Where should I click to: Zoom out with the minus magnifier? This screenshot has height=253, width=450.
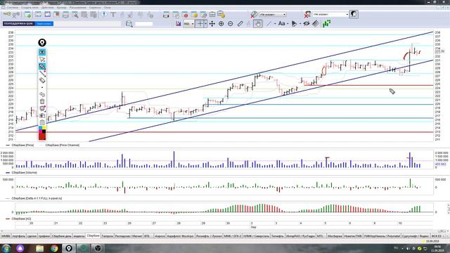(231, 24)
